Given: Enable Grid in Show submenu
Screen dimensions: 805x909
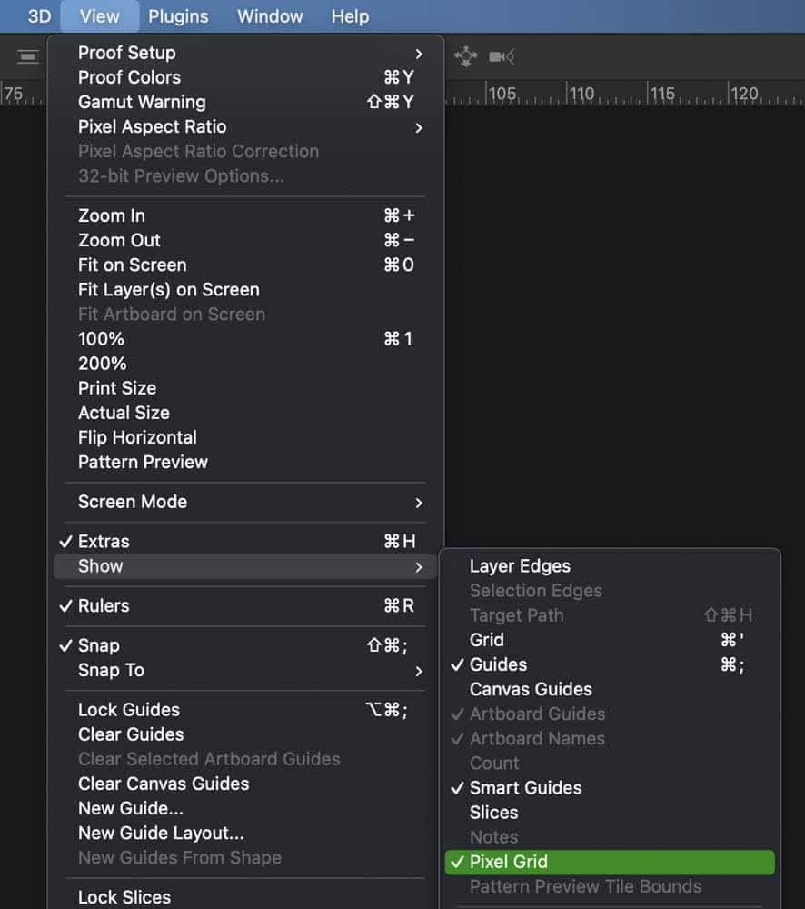Looking at the screenshot, I should pyautogui.click(x=610, y=640).
